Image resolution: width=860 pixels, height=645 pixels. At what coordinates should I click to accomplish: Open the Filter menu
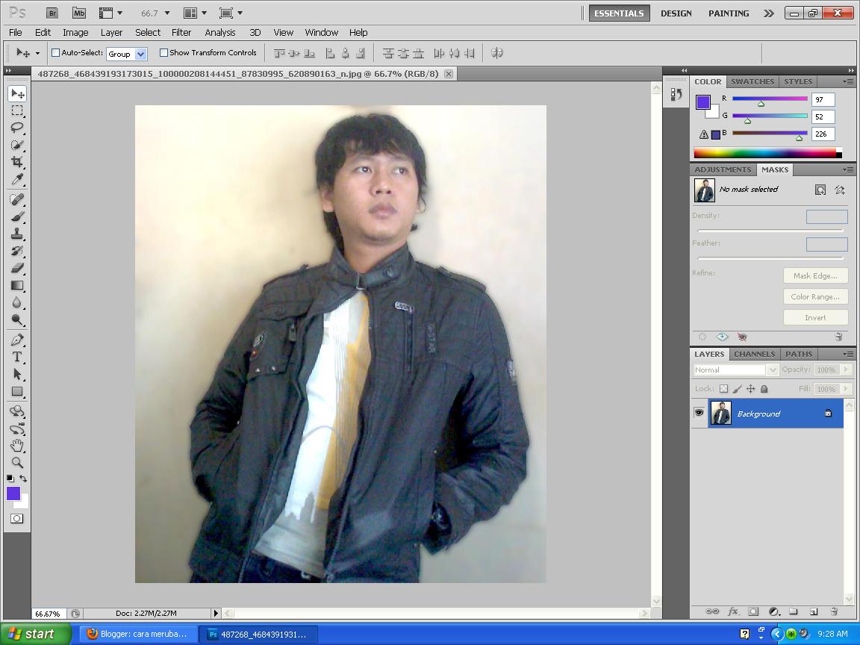coord(181,32)
